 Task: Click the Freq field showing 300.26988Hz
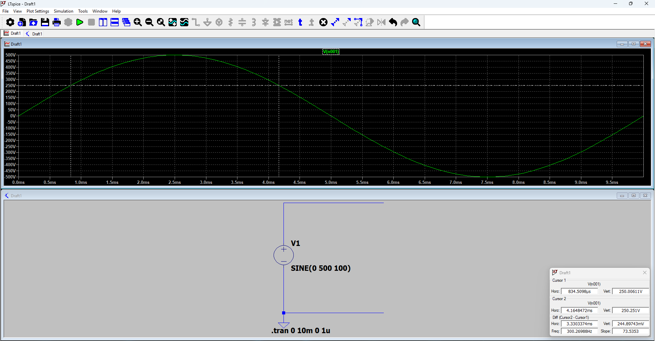point(579,331)
